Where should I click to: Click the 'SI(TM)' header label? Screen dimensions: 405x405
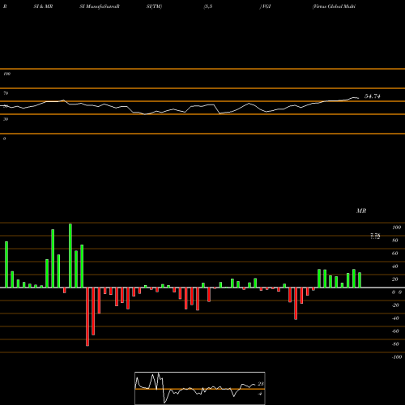click(154, 6)
